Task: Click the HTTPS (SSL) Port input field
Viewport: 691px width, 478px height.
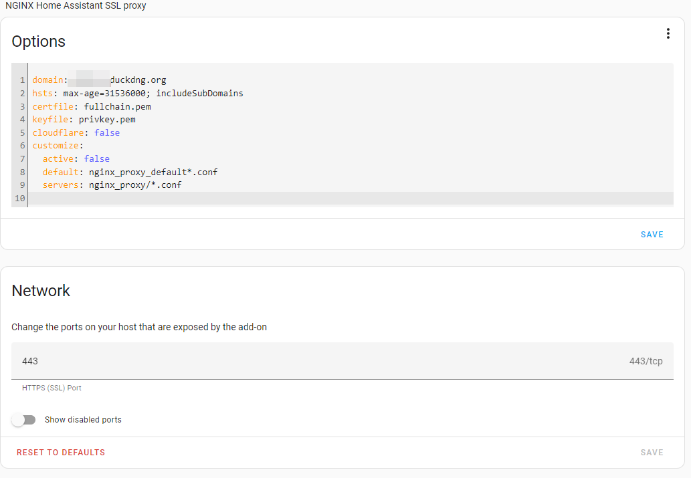Action: click(342, 361)
